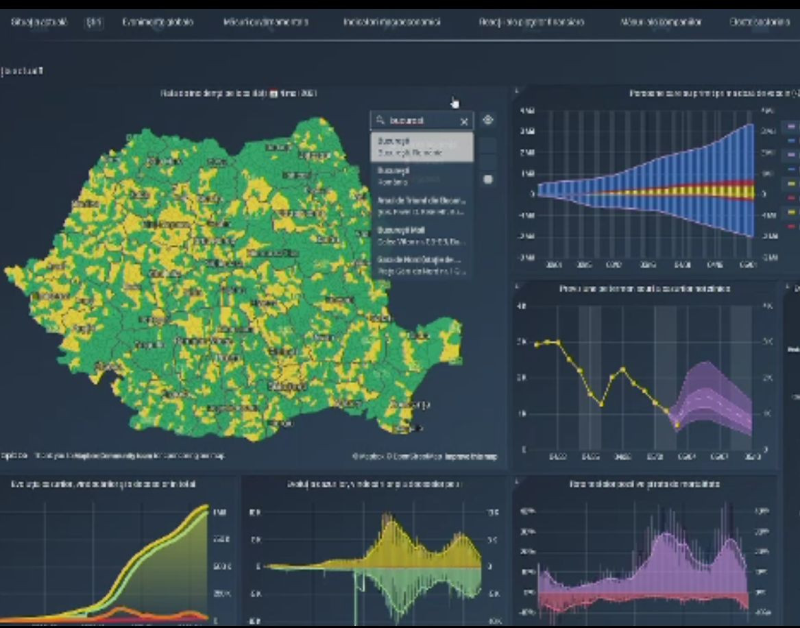Toggle the topmost purple legend entry in the vaccination chart
800x628 pixels.
pyautogui.click(x=790, y=127)
